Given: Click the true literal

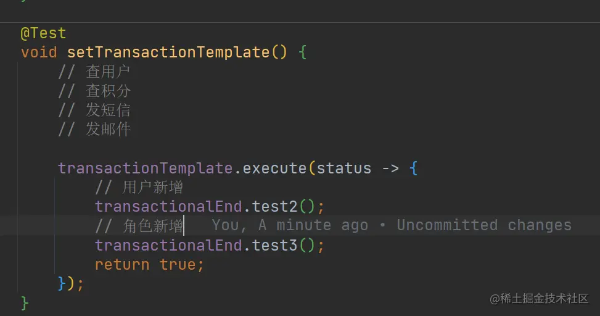Looking at the screenshot, I should point(178,265).
